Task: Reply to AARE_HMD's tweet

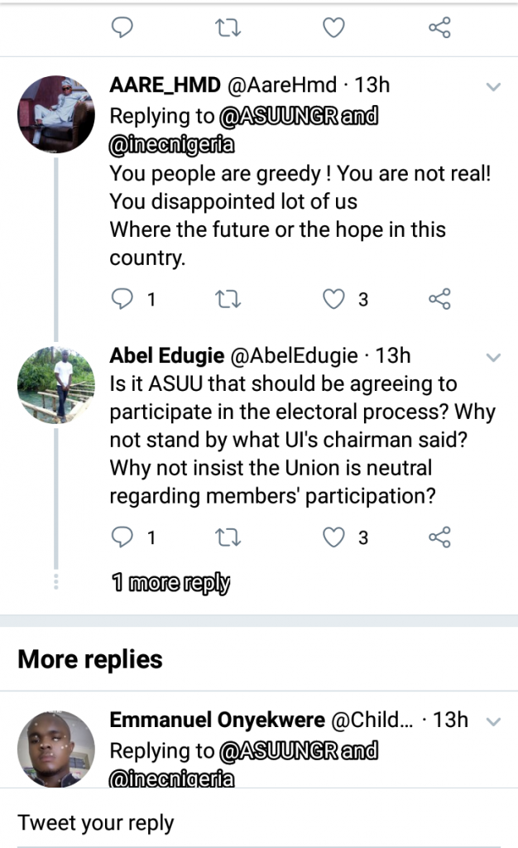Action: [x=122, y=299]
